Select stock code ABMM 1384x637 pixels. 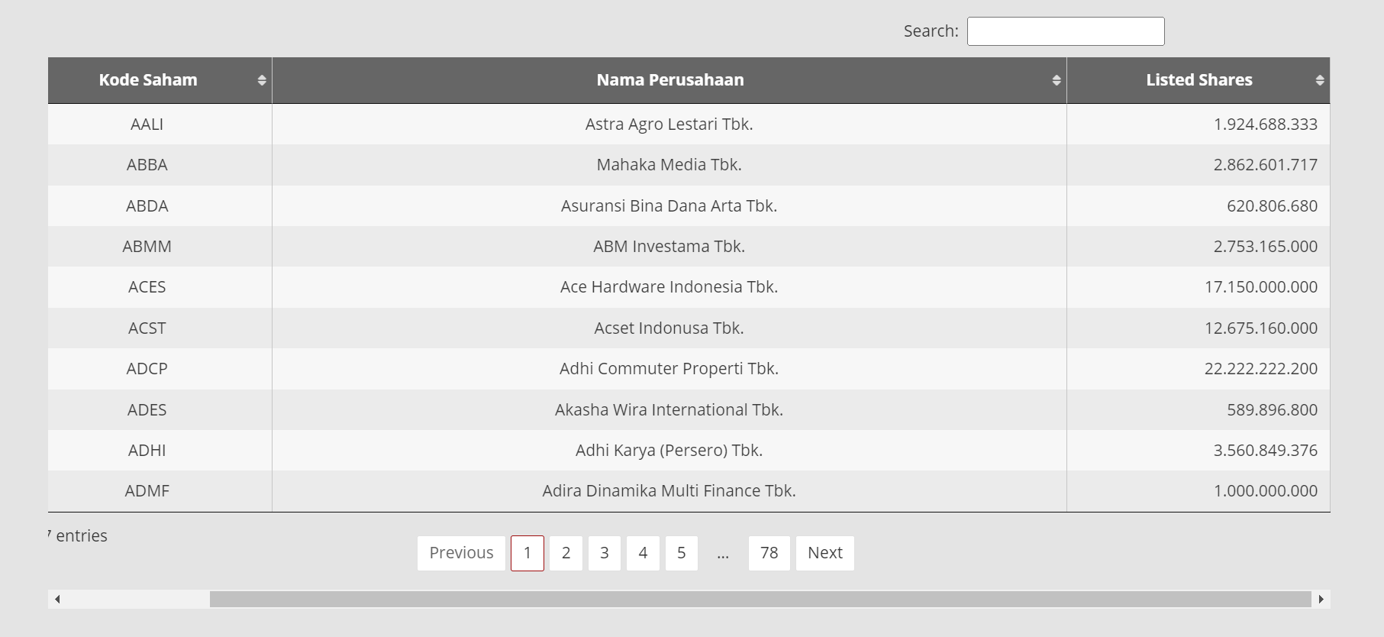click(x=147, y=247)
